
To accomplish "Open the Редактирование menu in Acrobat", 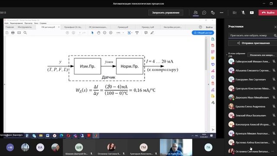I will pyautogui.click(x=16, y=23).
